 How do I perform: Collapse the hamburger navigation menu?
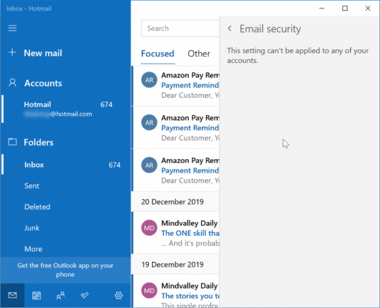[12, 28]
